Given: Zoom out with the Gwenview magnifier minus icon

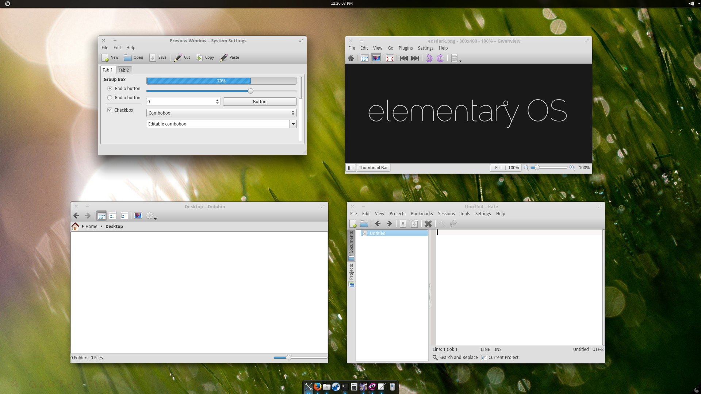Looking at the screenshot, I should point(526,168).
